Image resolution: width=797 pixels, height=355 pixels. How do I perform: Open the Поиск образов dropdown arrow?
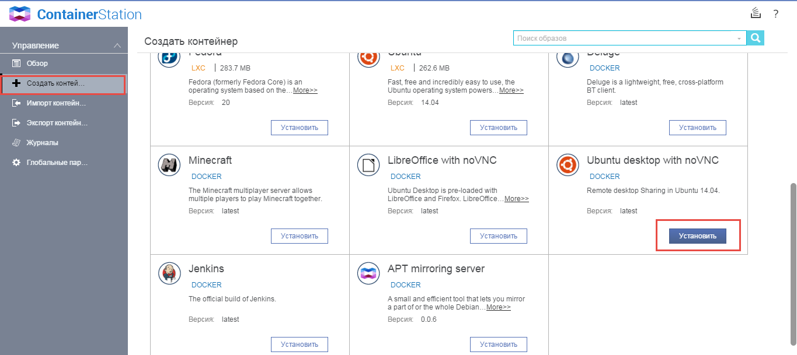739,38
